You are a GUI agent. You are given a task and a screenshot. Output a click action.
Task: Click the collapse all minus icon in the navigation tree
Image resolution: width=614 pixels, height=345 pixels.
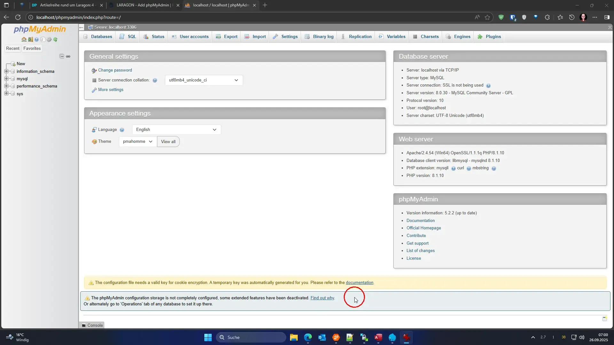click(x=62, y=56)
